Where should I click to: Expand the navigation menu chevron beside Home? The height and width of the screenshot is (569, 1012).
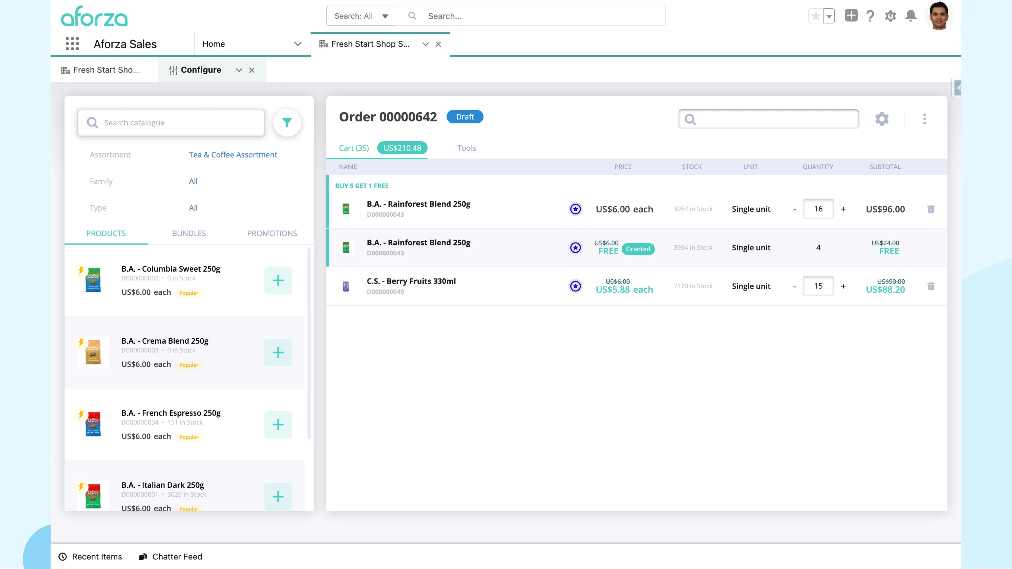click(298, 44)
